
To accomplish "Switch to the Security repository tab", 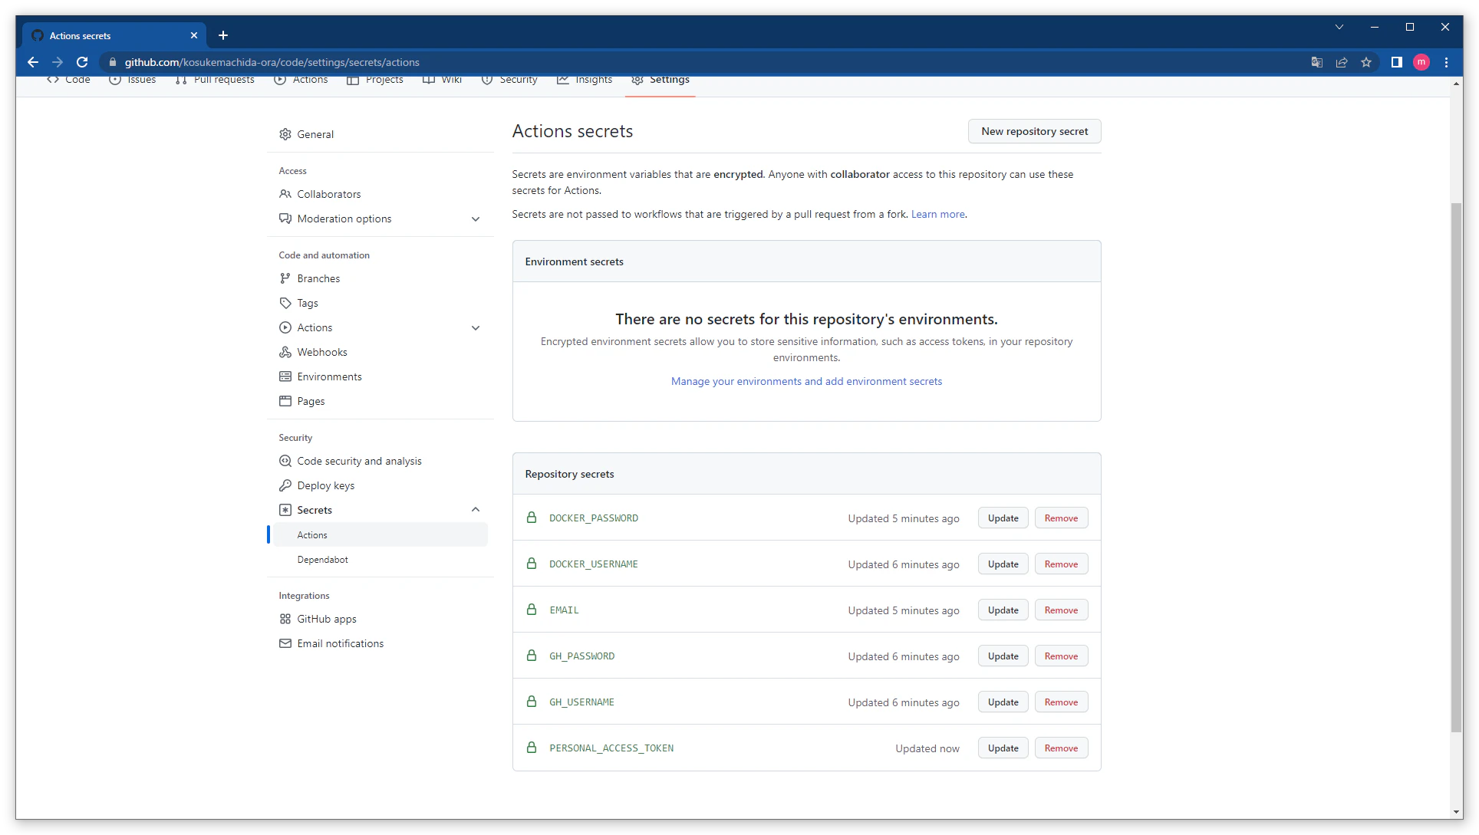I will click(x=509, y=80).
